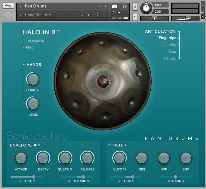Open the Filter menu lines icon
This screenshot has height=189, width=206.
[x=109, y=145]
